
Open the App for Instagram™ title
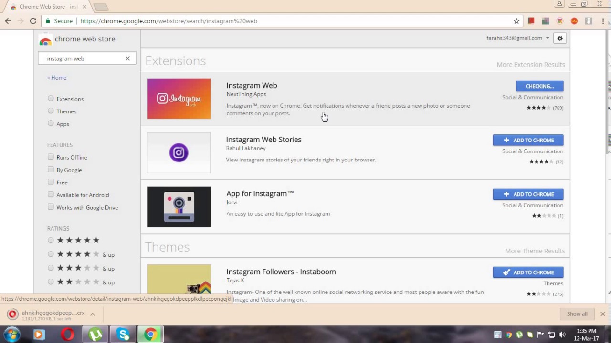coord(260,193)
